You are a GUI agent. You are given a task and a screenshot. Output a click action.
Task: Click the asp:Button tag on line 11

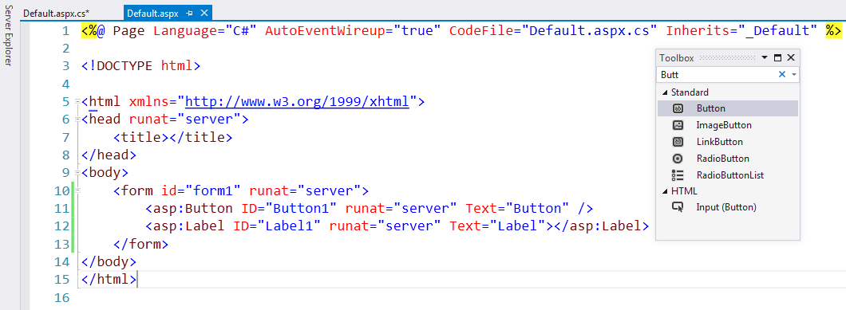click(369, 209)
